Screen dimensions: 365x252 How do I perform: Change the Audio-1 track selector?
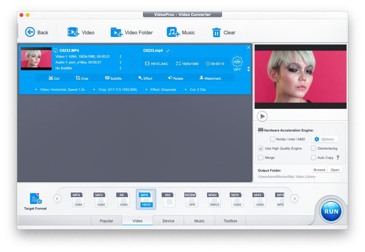coord(120,62)
